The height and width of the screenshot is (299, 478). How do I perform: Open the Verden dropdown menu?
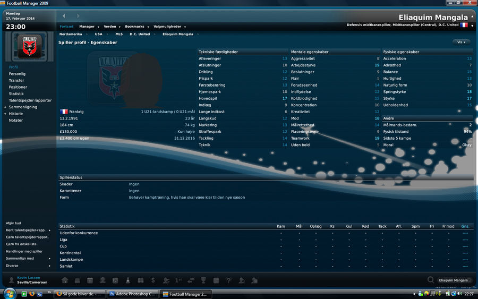coord(112,27)
